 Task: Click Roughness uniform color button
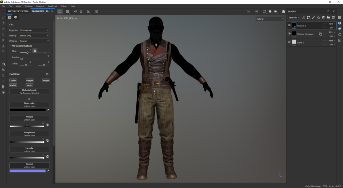[x=29, y=134]
